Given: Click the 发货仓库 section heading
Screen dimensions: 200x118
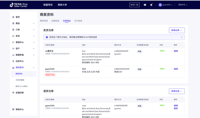Looking at the screenshot, I should click(x=49, y=30).
